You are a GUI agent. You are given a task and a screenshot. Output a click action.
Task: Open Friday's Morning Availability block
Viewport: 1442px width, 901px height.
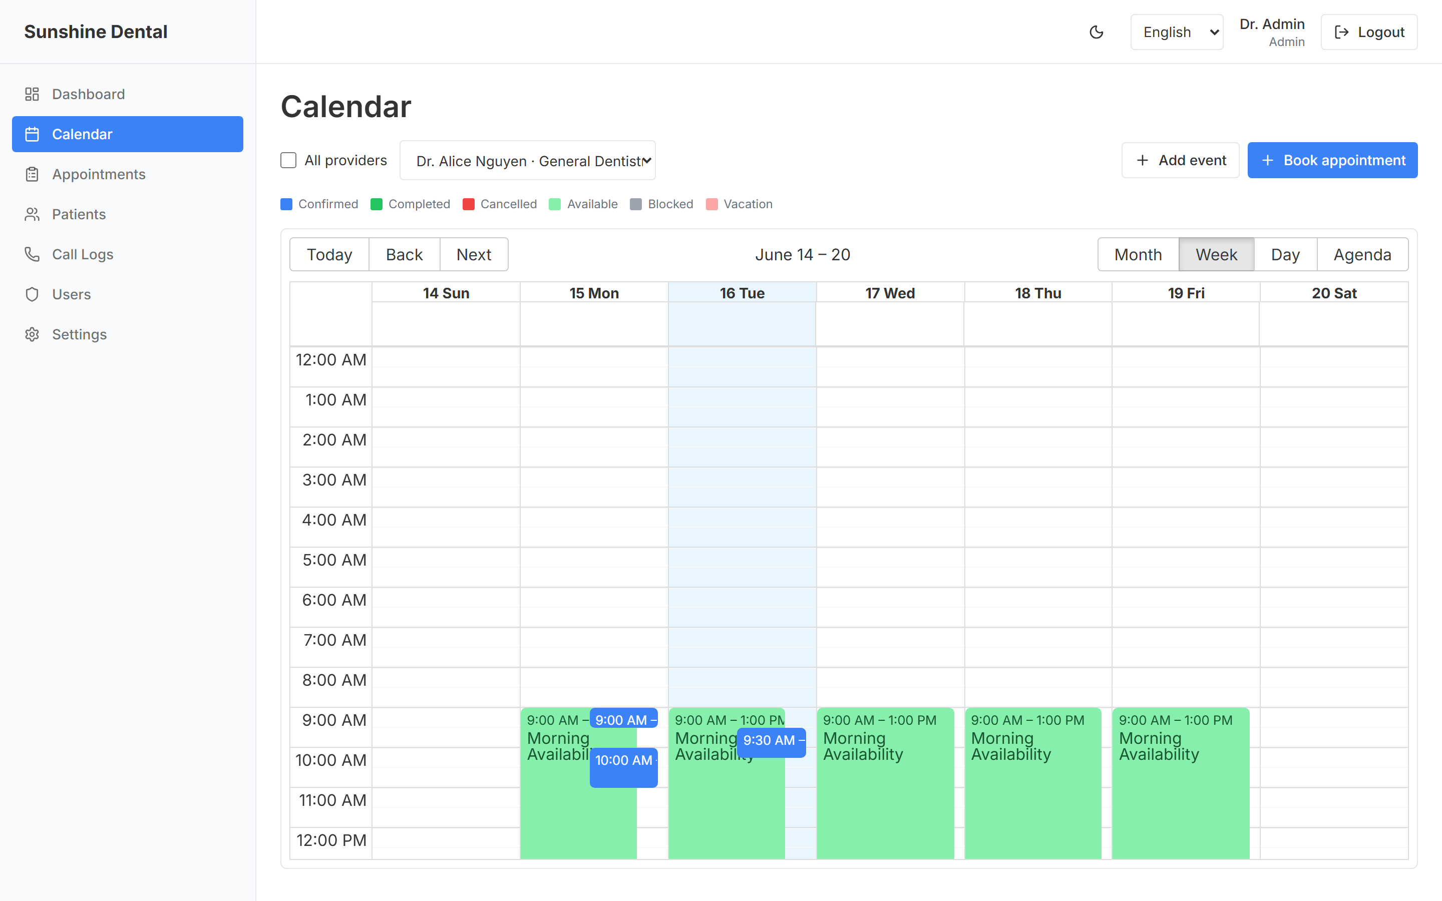1181,783
